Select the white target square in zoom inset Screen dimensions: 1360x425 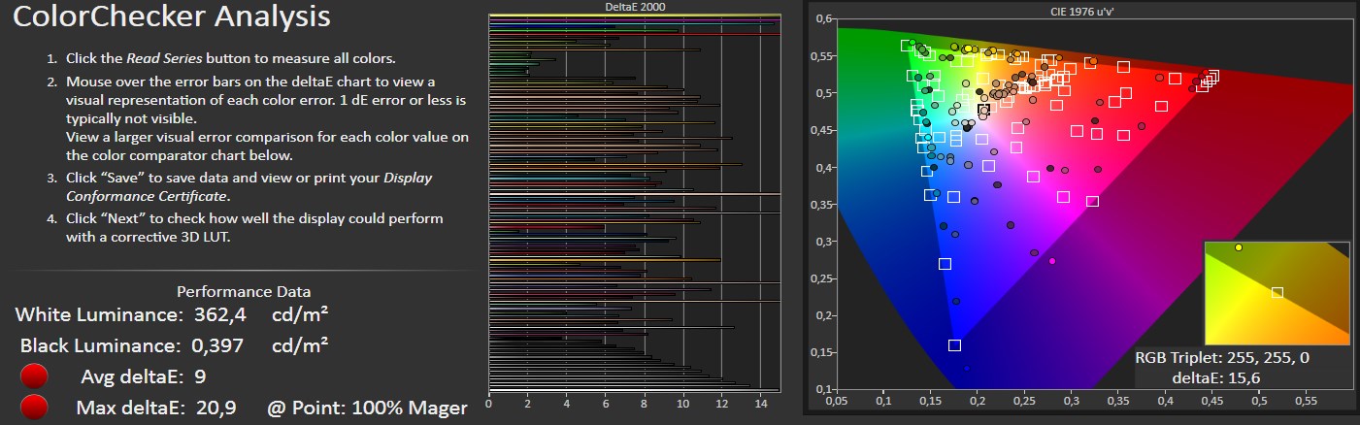(x=1277, y=292)
